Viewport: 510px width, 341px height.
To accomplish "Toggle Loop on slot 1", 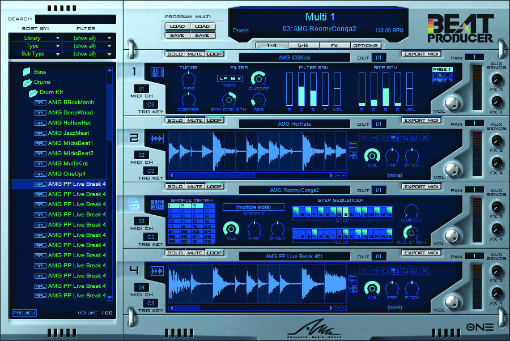I will [214, 54].
